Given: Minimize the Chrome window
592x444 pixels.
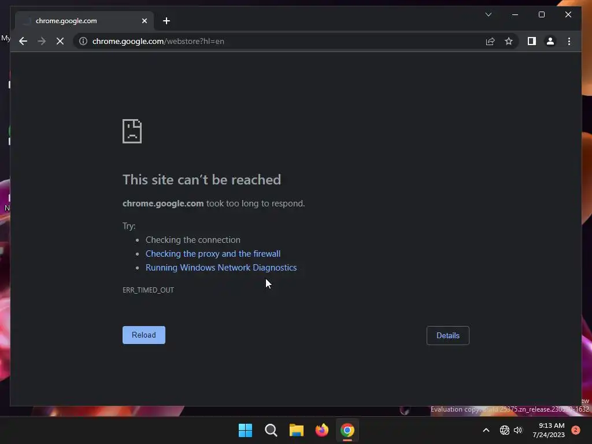Looking at the screenshot, I should point(515,14).
